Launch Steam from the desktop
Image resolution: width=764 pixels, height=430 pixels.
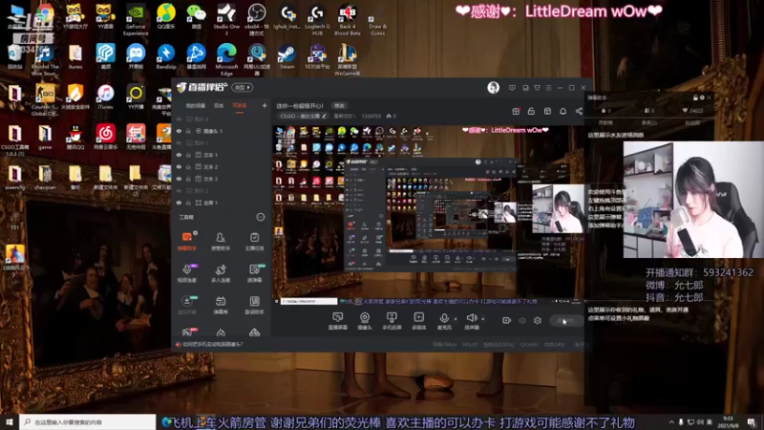coord(286,57)
